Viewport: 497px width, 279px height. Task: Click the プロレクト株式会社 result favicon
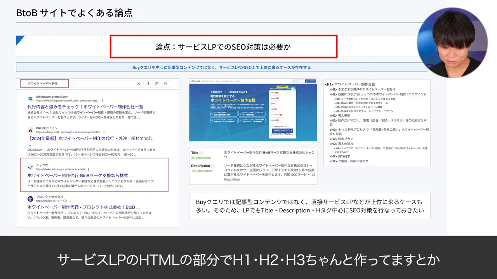tap(30, 199)
